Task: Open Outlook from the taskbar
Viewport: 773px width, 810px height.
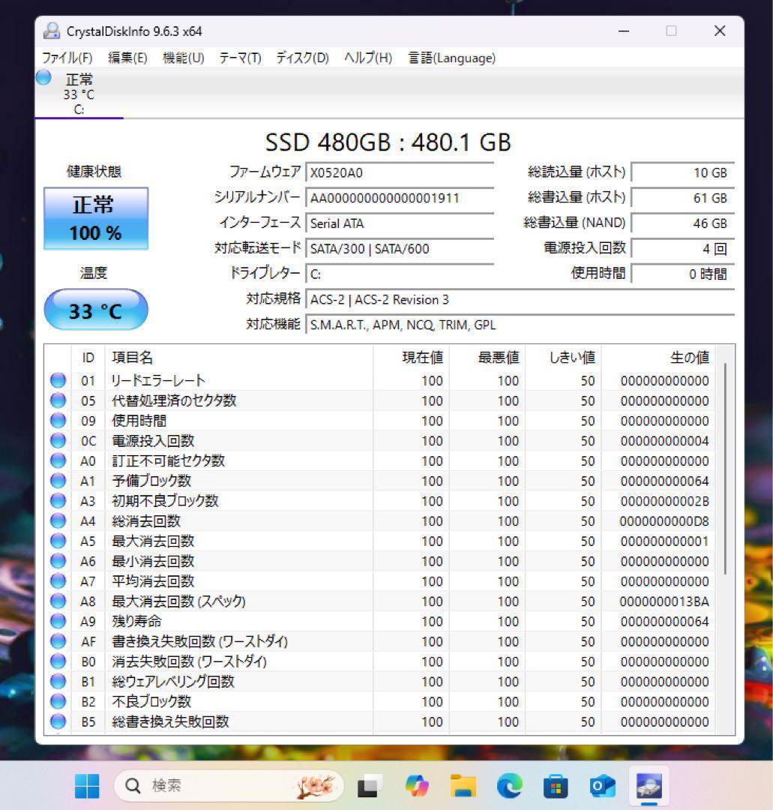Action: point(602,786)
